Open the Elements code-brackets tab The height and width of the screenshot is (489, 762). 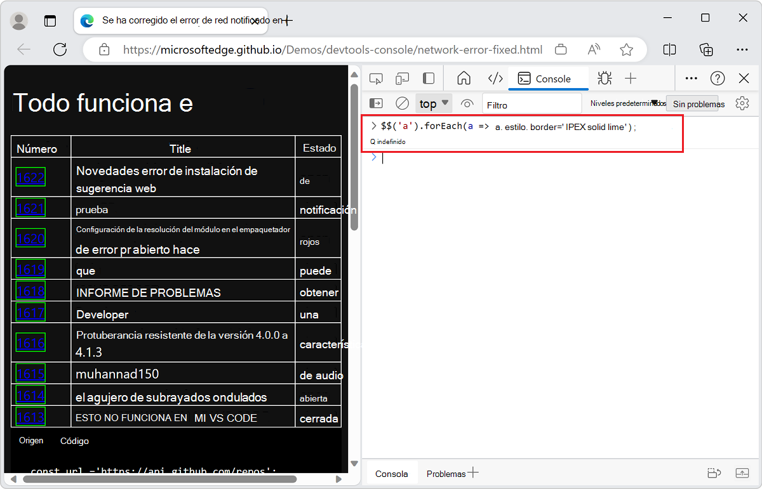point(495,79)
